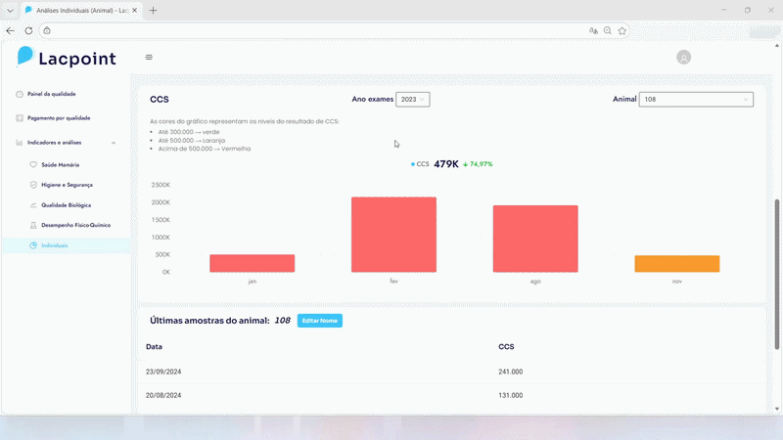The height and width of the screenshot is (440, 783).
Task: Open the user profile avatar
Action: 683,58
